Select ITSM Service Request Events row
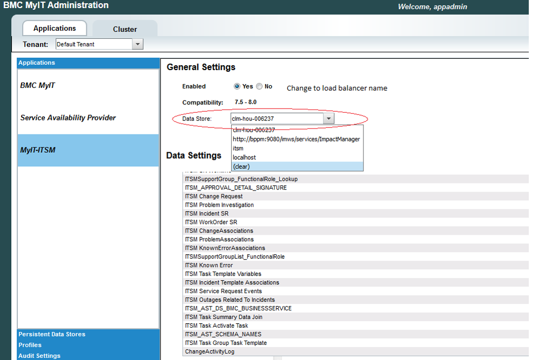 tap(355, 291)
